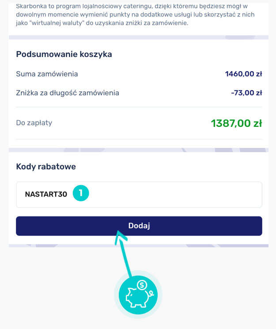Screen dimensions: 276x329
Task: Click the teal step number 1 badge
Action: (81, 193)
